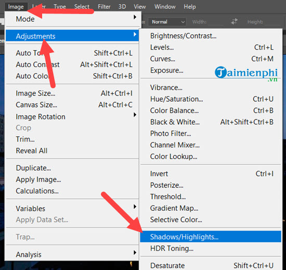The width and height of the screenshot is (286, 270).
Task: Open the Window menu
Action: [165, 7]
